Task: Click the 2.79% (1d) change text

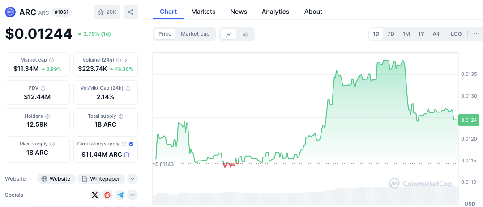Action: pyautogui.click(x=97, y=34)
